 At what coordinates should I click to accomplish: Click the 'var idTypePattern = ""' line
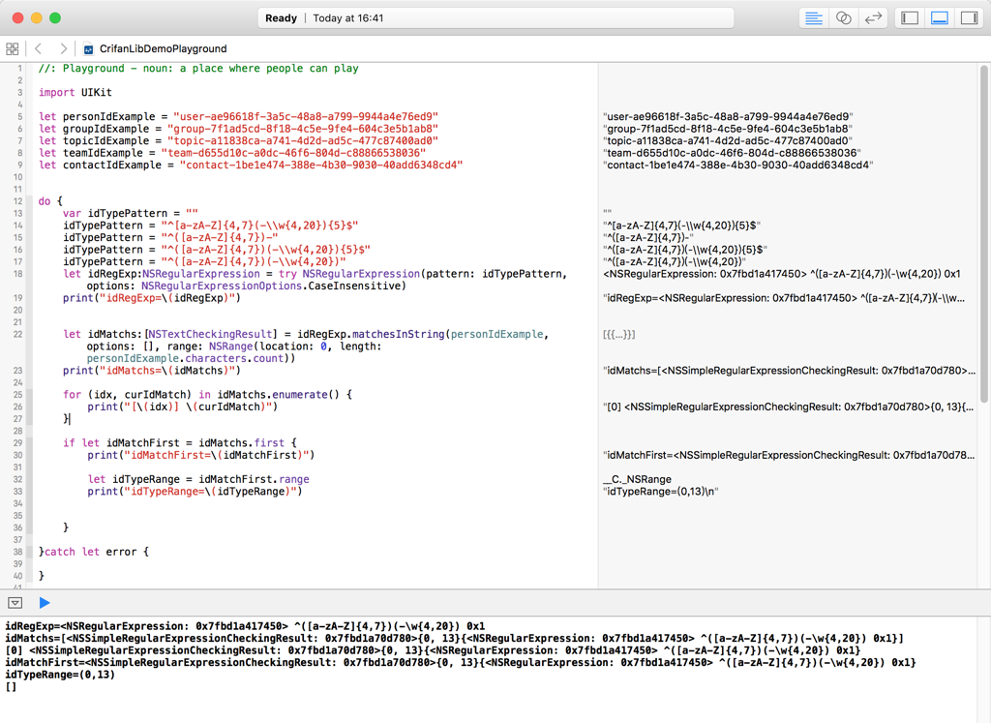coord(131,214)
